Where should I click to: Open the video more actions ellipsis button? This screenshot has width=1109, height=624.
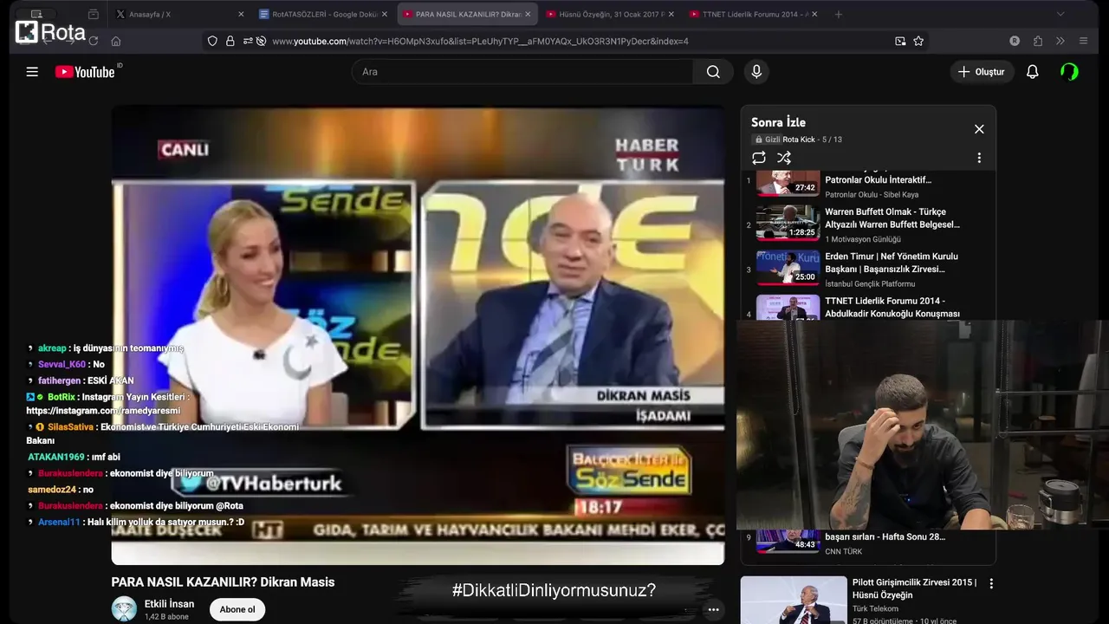click(713, 610)
